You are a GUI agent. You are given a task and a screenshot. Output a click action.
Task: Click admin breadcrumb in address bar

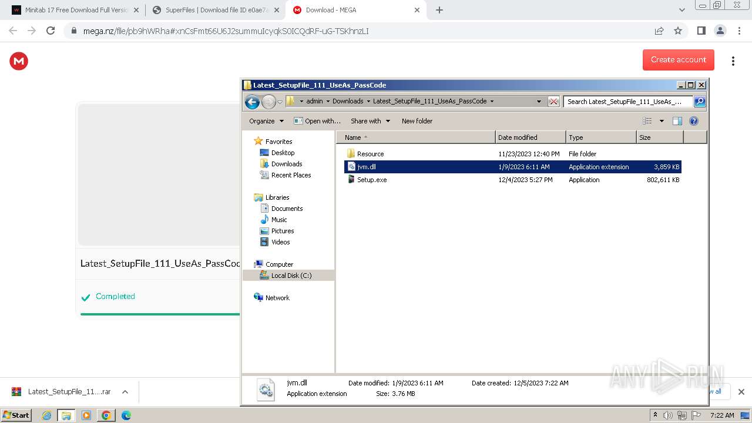314,101
